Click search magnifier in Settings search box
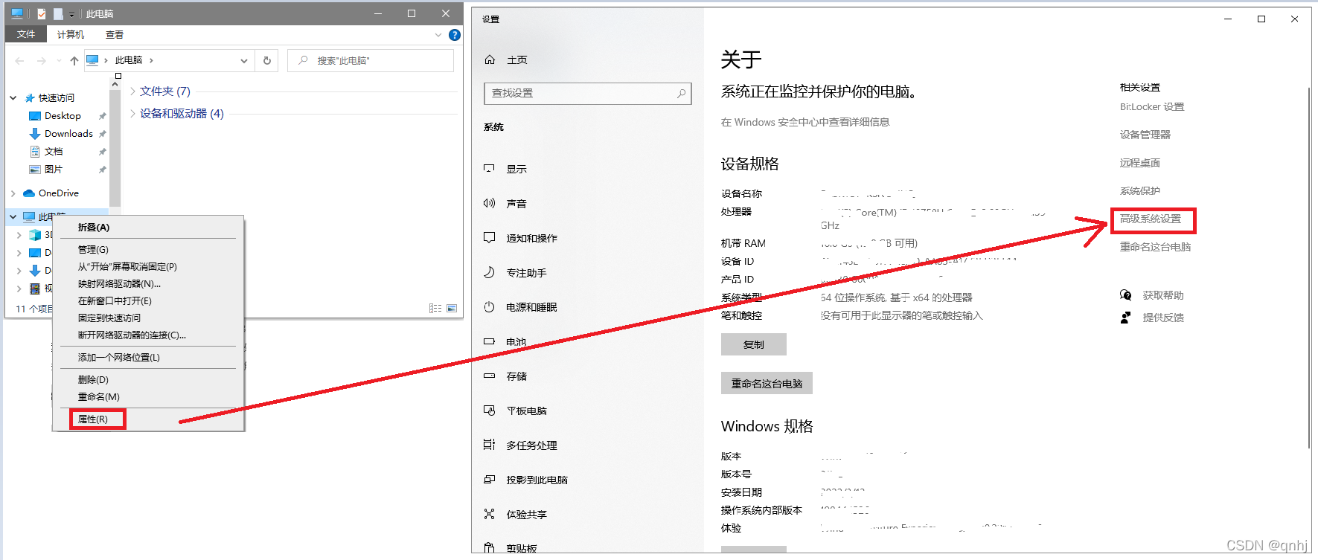1318x560 pixels. (681, 93)
